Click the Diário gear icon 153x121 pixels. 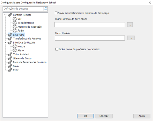point(10,66)
